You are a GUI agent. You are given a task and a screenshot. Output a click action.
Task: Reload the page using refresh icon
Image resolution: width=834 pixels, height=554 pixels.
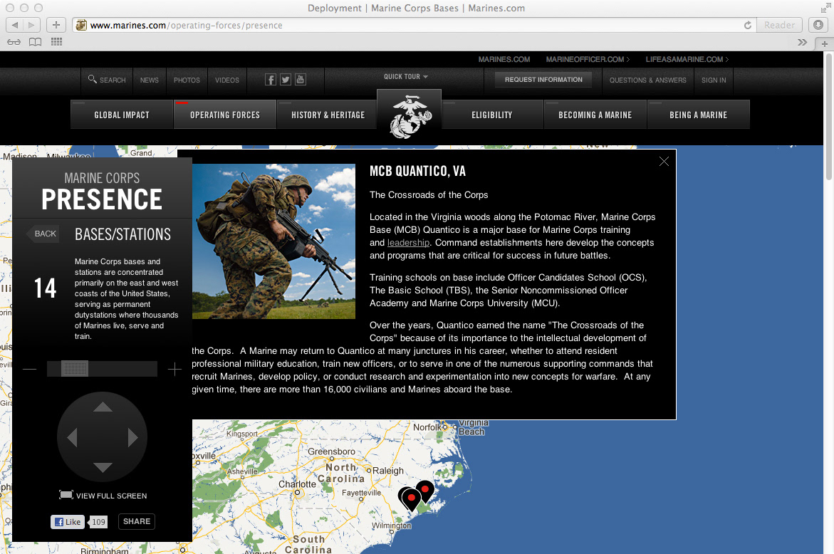[x=747, y=25]
